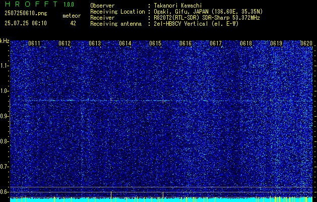Click the date stamp 25.07.25 06:10
This screenshot has height=202, width=317.
(x=26, y=23)
